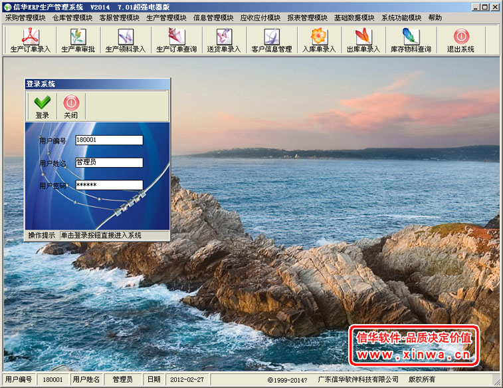503x388 pixels.
Task: Launch 生产订单查询 toolbar icon
Action: tap(177, 40)
